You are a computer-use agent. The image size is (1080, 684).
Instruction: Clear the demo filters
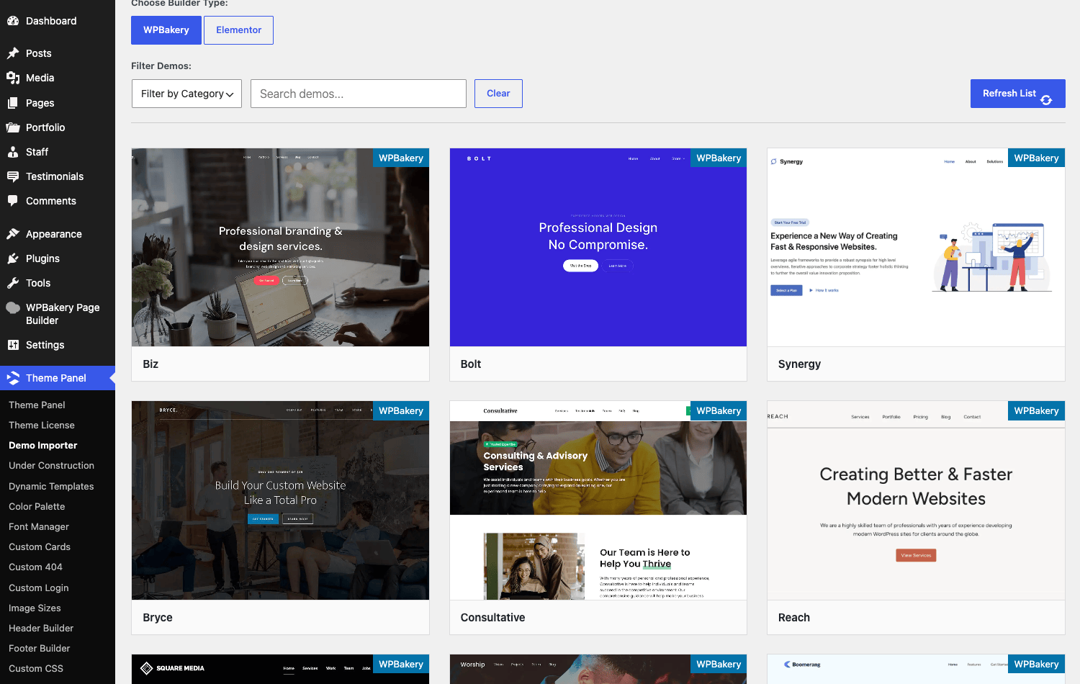498,94
